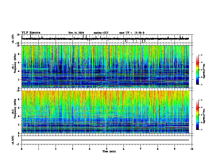
Task: Click the "-7" tick on ch.1 color bar
Action: [x=201, y=85]
